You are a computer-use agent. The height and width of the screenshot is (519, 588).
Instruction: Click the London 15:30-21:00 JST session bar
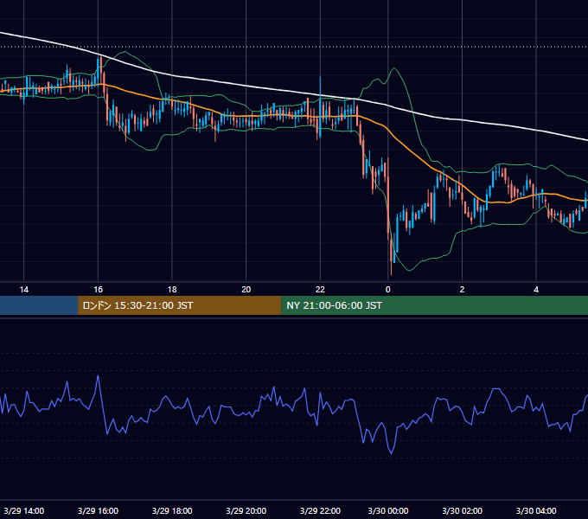tap(179, 305)
